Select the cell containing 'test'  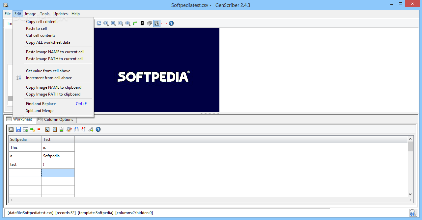pos(25,165)
